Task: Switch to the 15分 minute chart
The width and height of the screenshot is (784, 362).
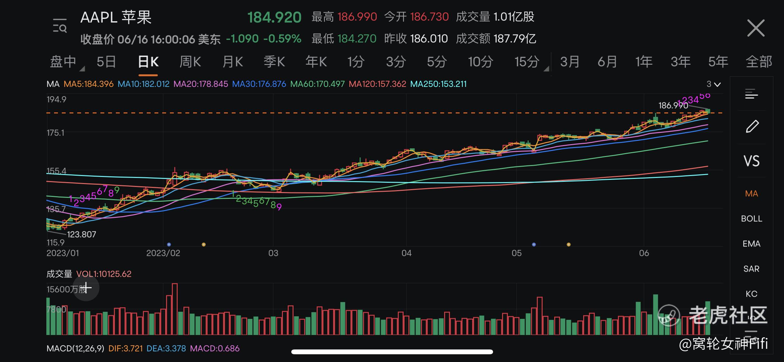Action: pos(527,61)
